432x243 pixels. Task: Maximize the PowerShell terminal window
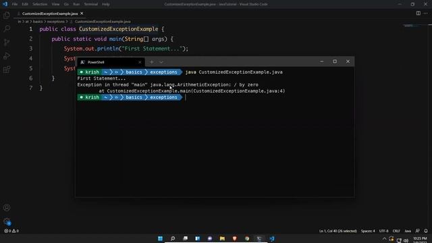click(335, 61)
